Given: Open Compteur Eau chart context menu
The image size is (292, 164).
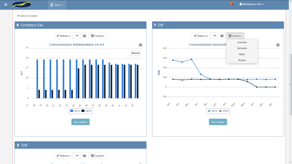Looking at the screenshot, I should click(140, 45).
